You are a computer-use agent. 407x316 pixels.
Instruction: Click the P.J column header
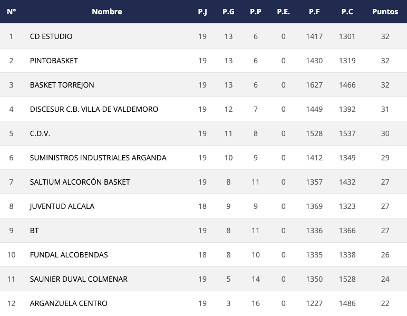click(x=202, y=12)
